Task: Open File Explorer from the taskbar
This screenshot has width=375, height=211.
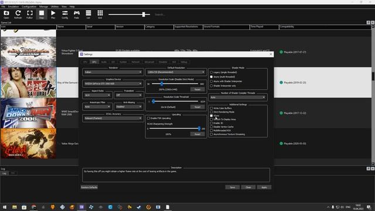Action: coord(15,207)
